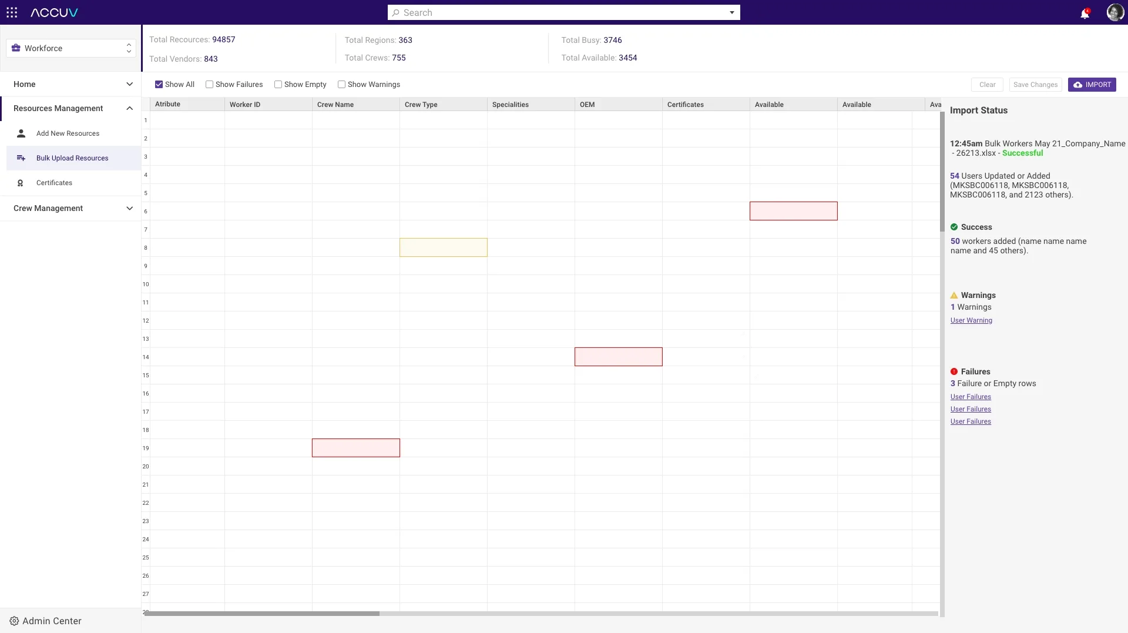Toggle the Show Empty checkbox
This screenshot has width=1128, height=633.
click(x=278, y=85)
